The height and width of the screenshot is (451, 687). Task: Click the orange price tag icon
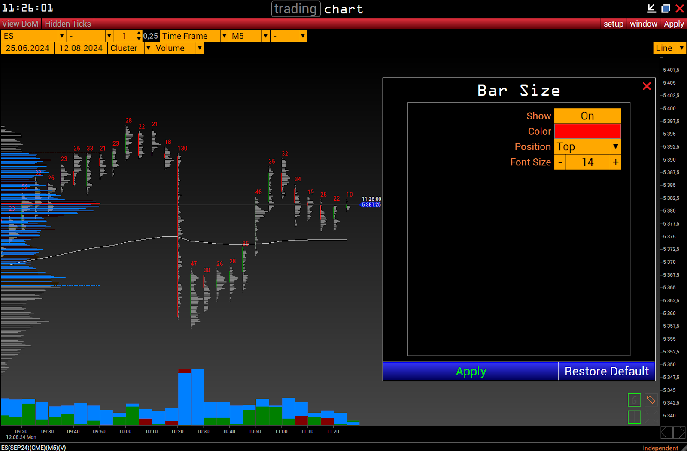click(x=651, y=400)
